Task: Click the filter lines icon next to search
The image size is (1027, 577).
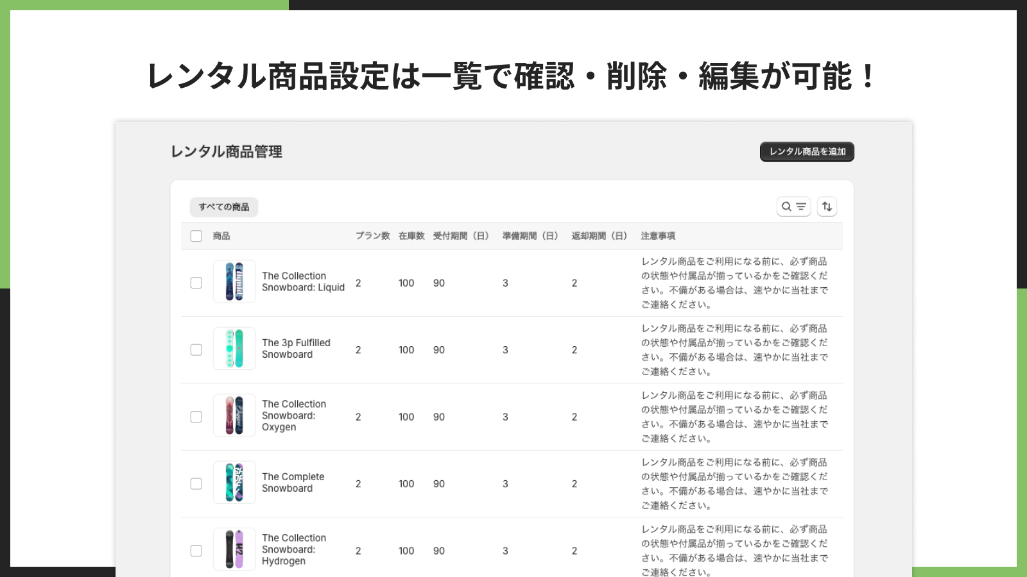Action: click(800, 206)
